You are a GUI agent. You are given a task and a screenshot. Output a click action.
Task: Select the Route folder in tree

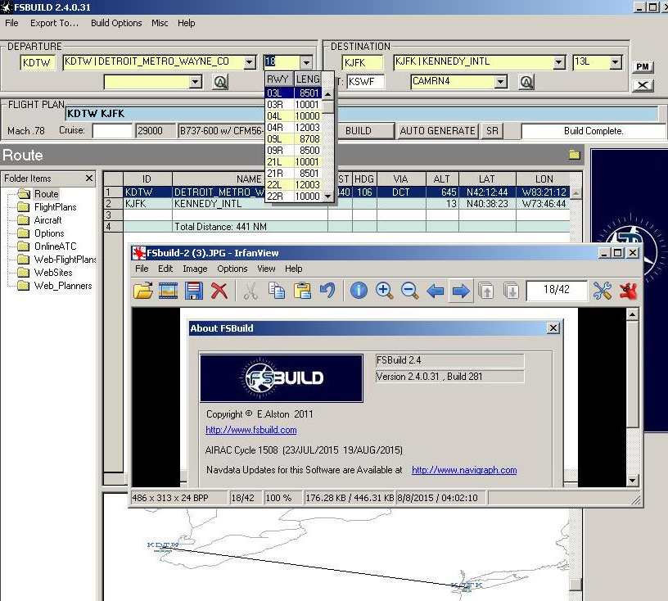pos(47,194)
